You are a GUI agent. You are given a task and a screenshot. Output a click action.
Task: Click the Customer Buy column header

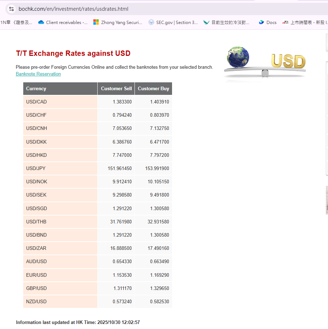tap(153, 89)
